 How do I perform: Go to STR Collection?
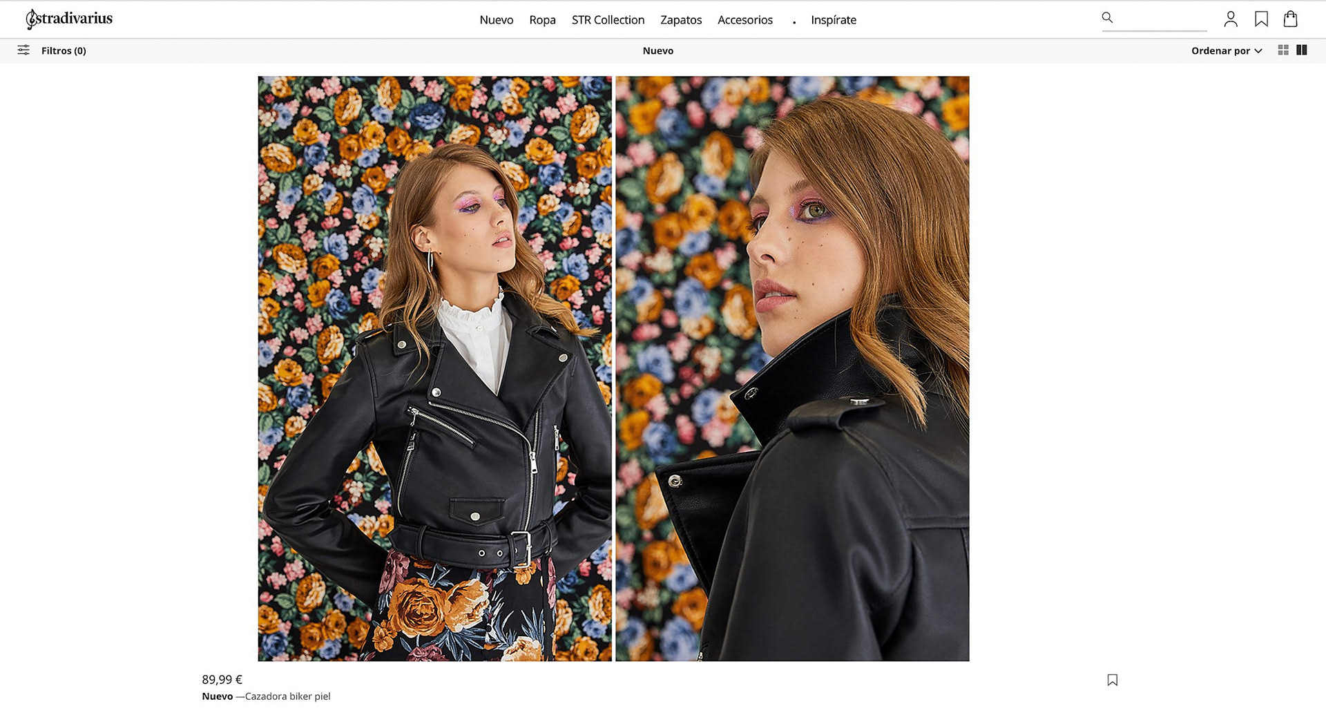[608, 20]
